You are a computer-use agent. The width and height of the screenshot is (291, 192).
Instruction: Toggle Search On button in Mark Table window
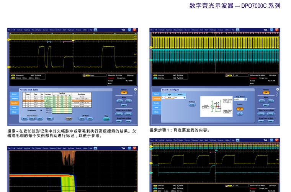124,93
